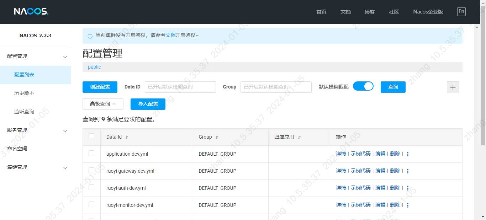The width and height of the screenshot is (486, 220).
Task: Open 示例代码 for ruoyi-auth-dev.yml
Action: tap(361, 188)
